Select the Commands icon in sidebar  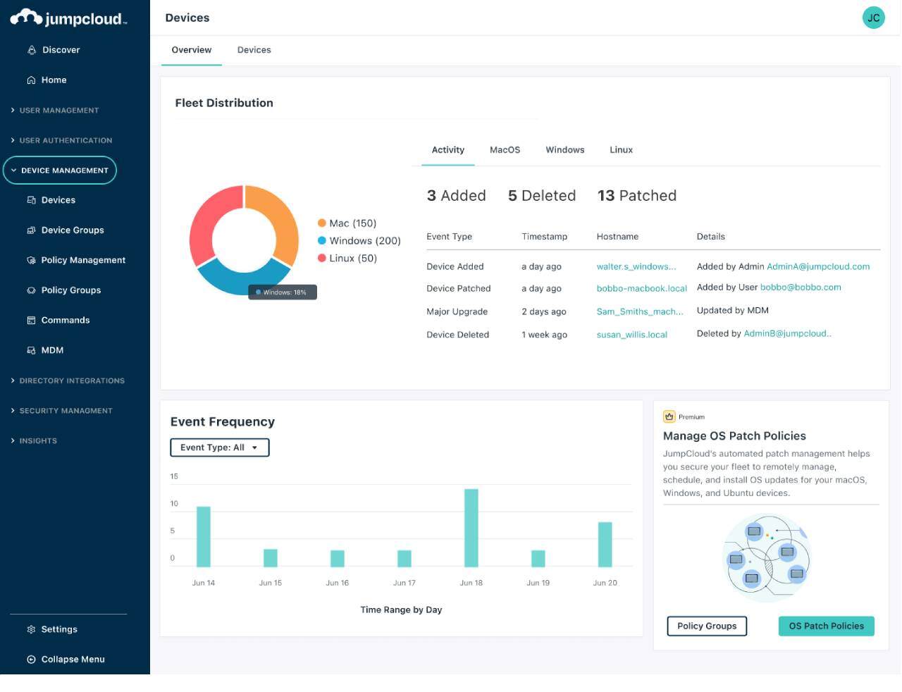tap(31, 320)
